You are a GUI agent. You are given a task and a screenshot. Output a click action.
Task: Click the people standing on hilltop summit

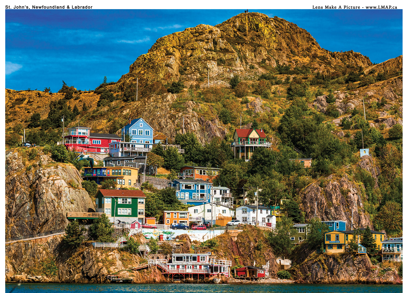pyautogui.click(x=246, y=11)
